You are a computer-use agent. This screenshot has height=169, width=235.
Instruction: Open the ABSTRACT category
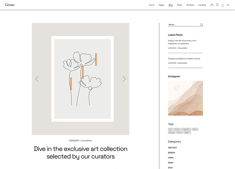[x=172, y=148]
